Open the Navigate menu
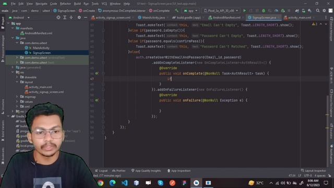The width and height of the screenshot is (334, 188). 41,4
